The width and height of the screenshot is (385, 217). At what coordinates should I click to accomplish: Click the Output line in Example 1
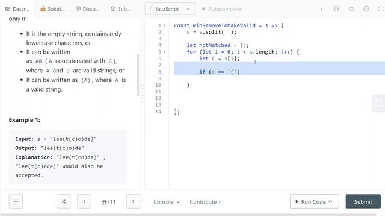[49, 148]
